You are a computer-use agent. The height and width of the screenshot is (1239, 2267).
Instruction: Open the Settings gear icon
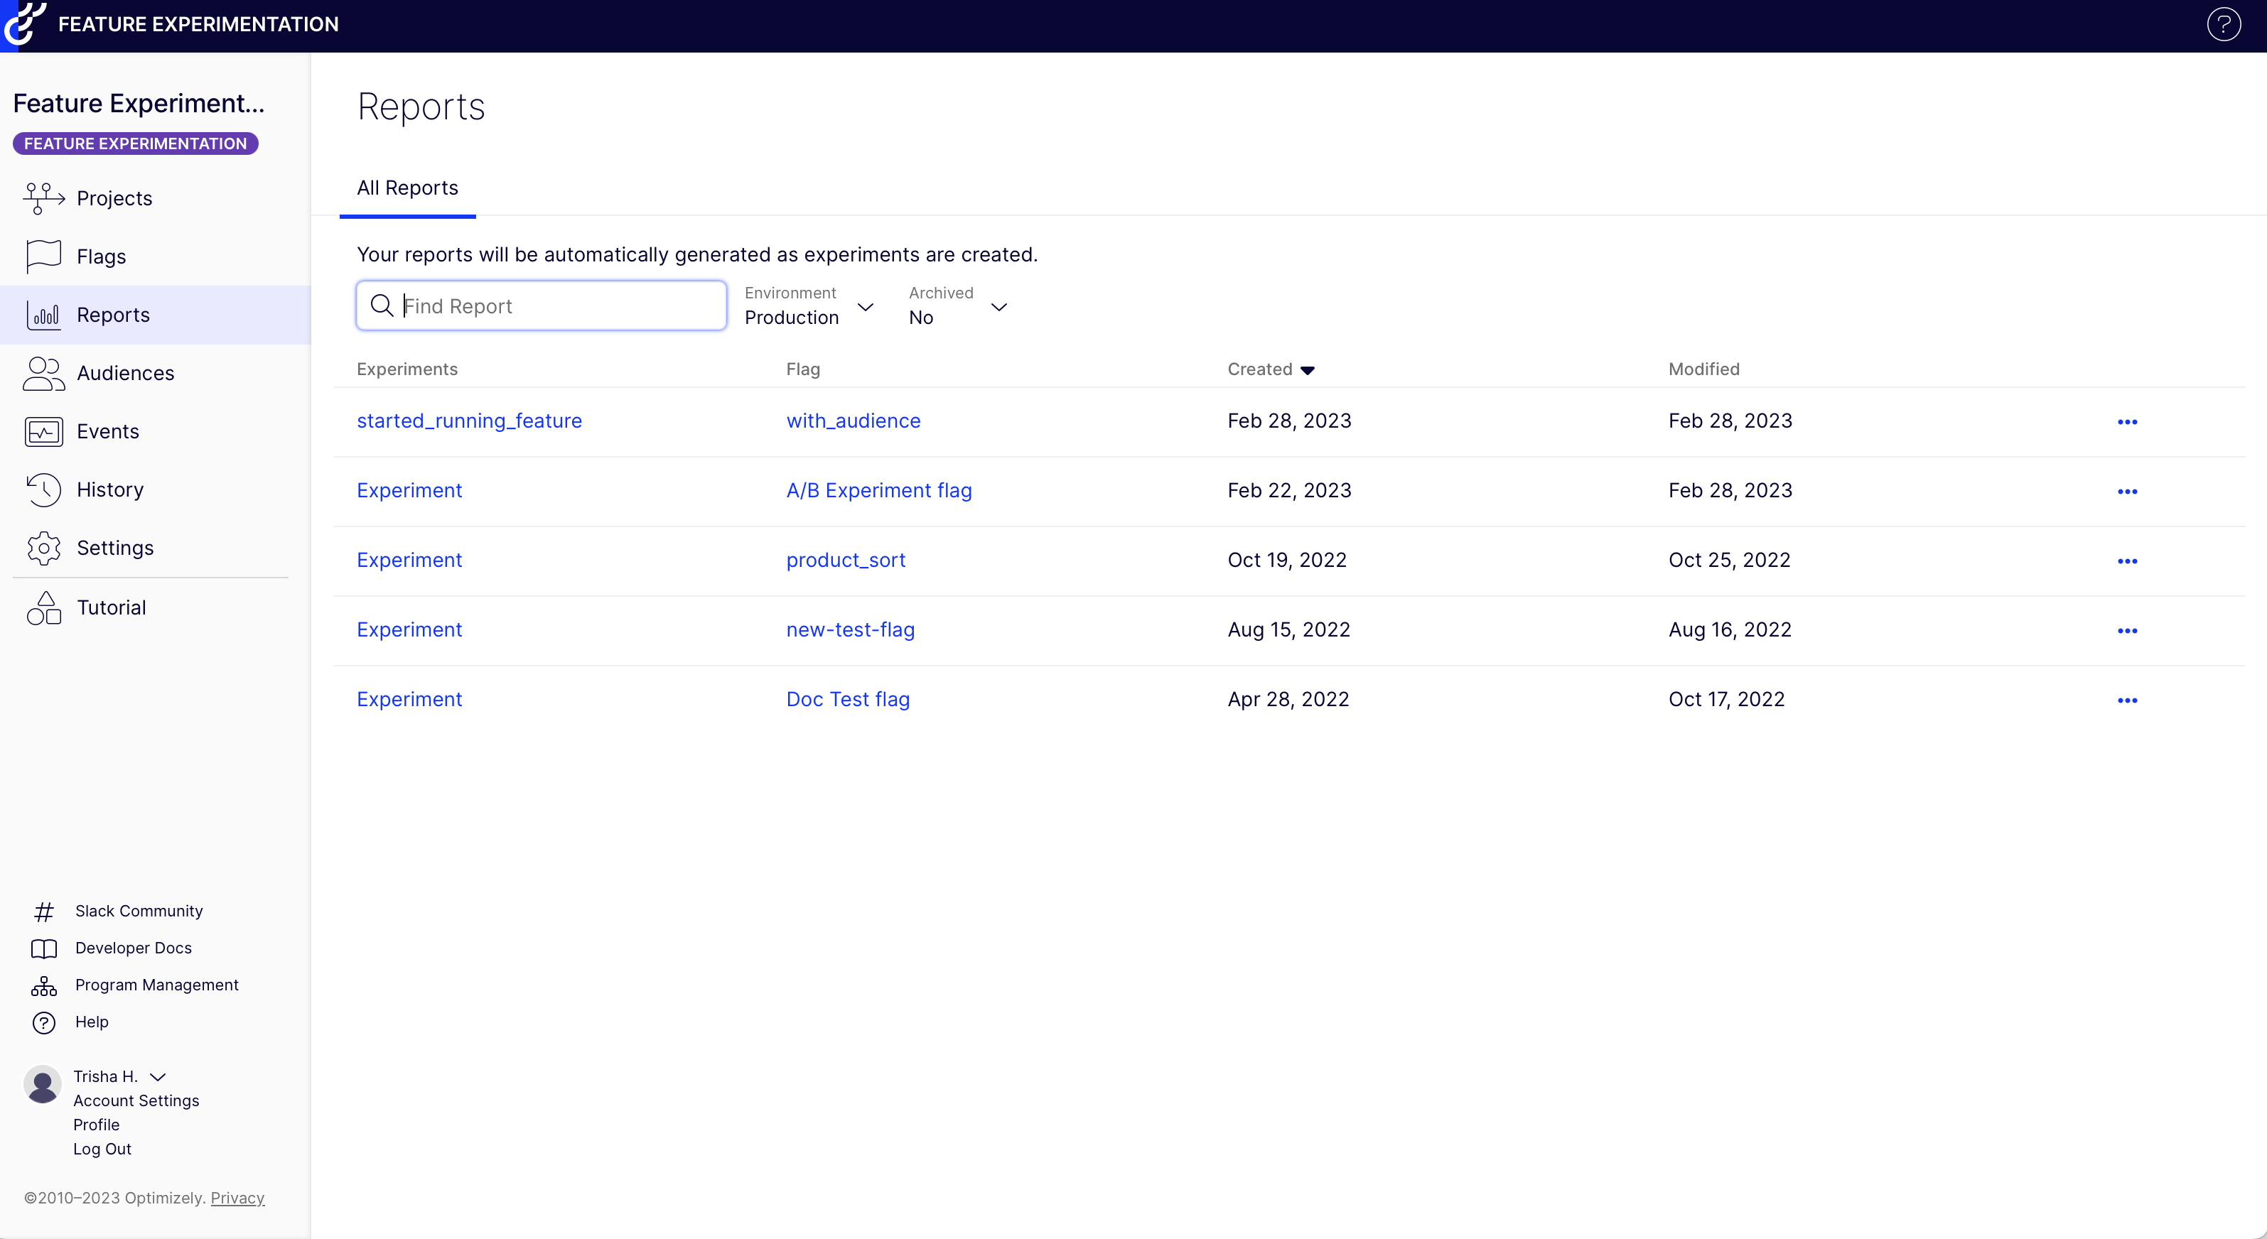point(43,547)
